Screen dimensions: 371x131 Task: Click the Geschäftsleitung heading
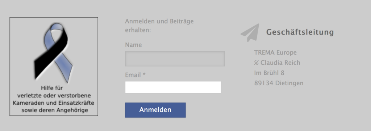point(300,32)
